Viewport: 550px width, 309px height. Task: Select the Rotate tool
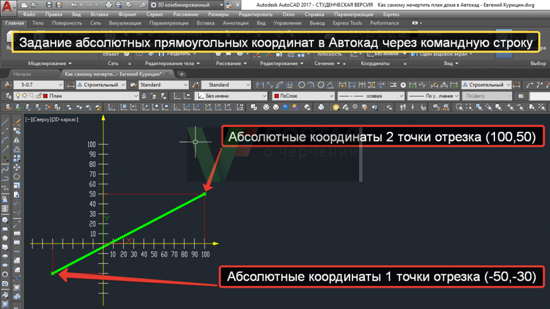pos(16,177)
